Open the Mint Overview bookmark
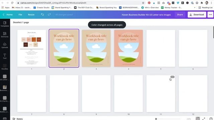This screenshot has width=214, height=120. (150, 8)
